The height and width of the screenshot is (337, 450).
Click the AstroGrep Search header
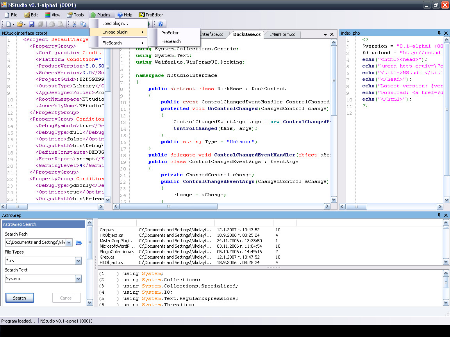tap(43, 224)
